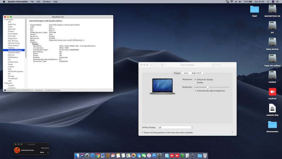This screenshot has width=282, height=159.
Task: Open the Help menu
Action: pos(55,2)
